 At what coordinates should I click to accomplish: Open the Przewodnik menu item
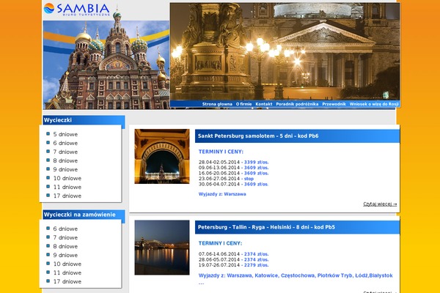pyautogui.click(x=334, y=104)
